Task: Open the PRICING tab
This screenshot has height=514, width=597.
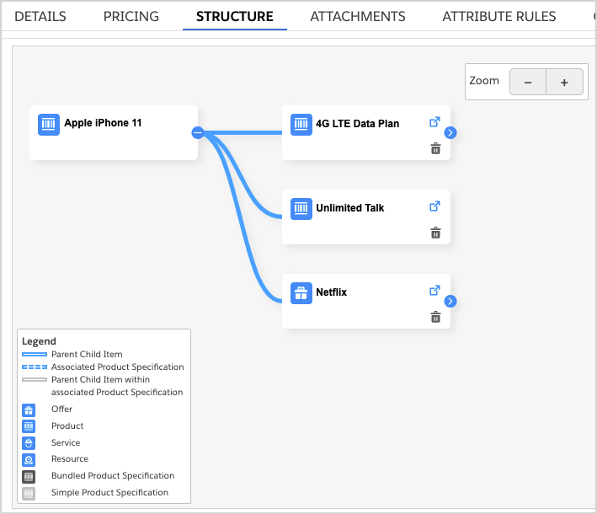Action: tap(131, 16)
